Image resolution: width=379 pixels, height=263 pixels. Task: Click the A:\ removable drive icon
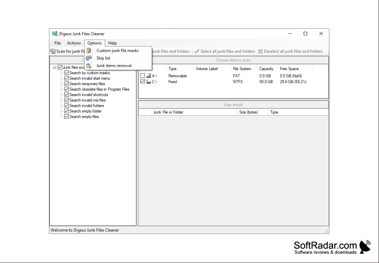pyautogui.click(x=149, y=76)
